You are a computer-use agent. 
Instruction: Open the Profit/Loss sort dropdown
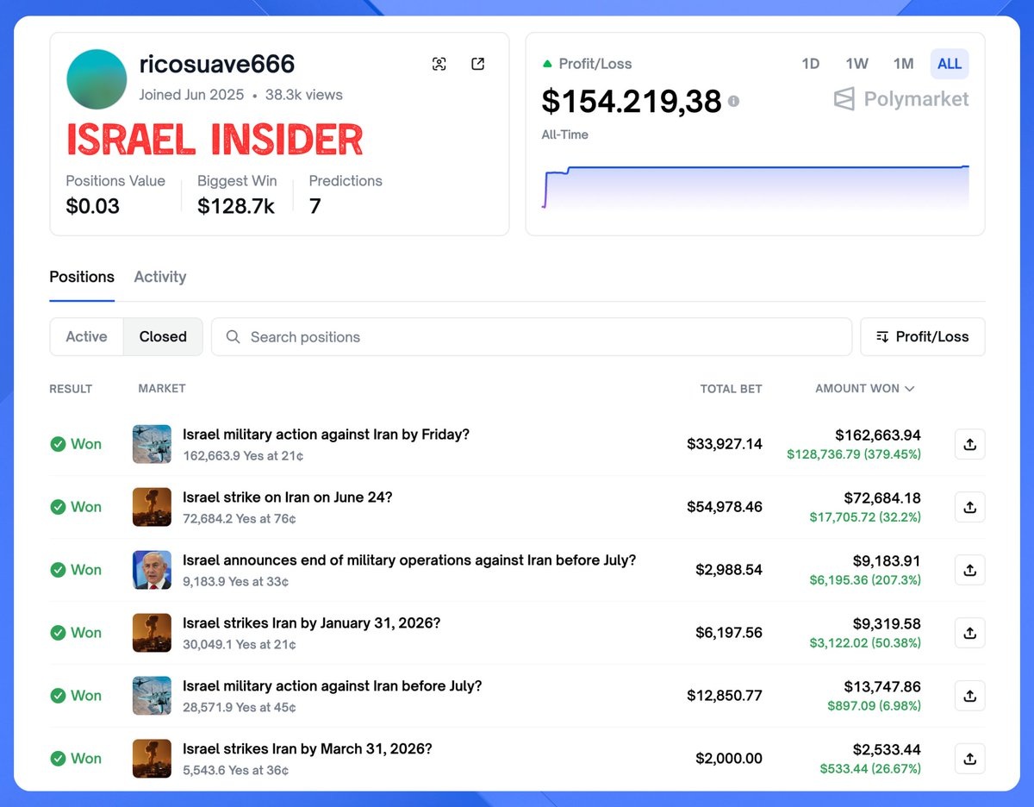[x=922, y=337]
